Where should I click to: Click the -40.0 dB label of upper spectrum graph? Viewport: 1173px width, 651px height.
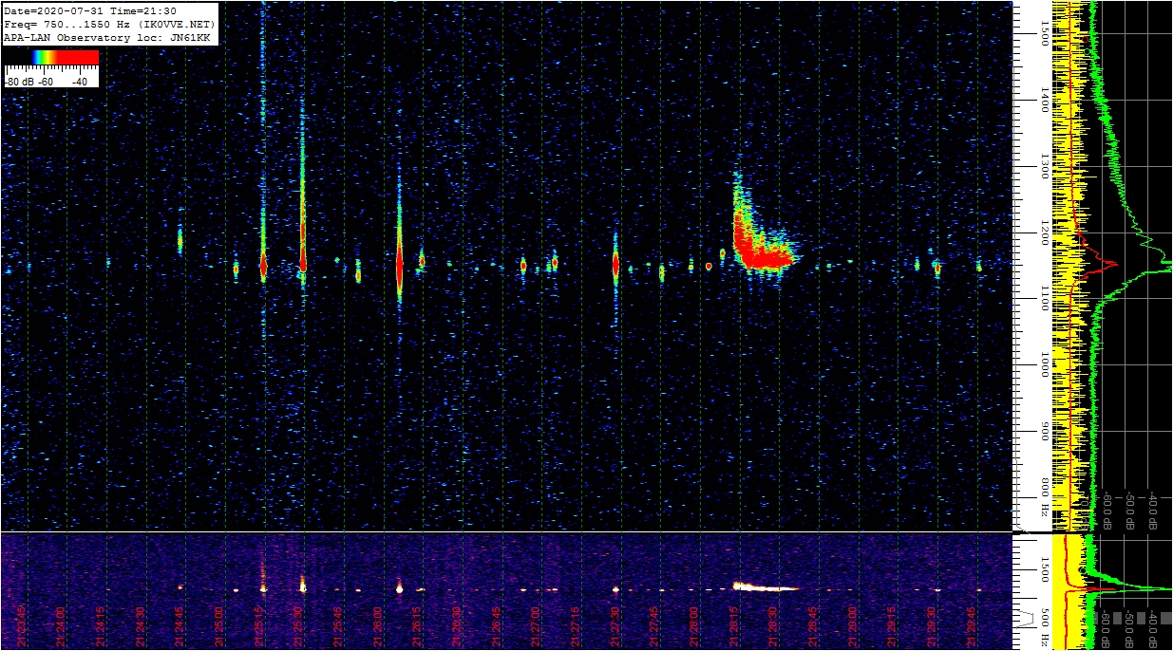[x=1153, y=509]
